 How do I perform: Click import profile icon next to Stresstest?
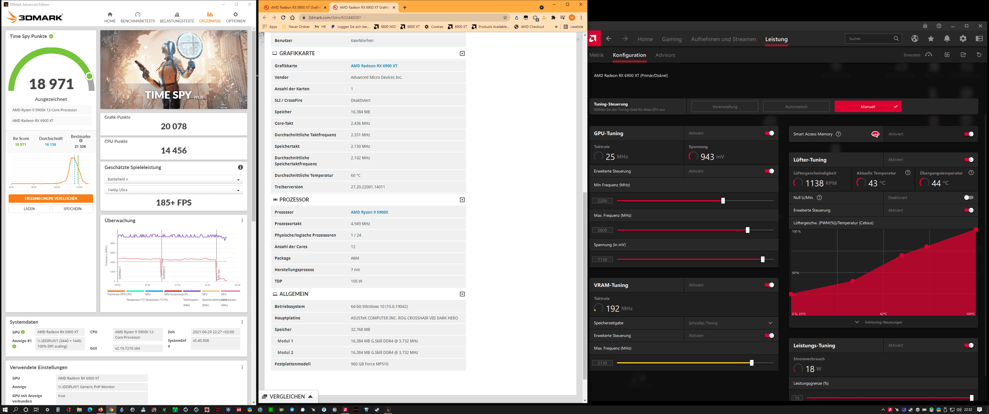947,55
